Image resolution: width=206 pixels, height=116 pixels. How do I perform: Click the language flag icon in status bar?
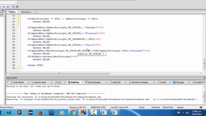tap(201, 107)
